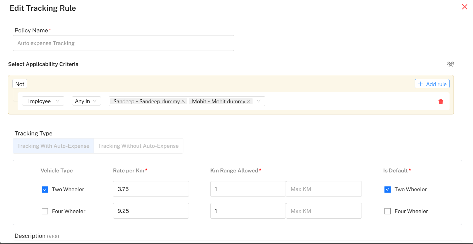Open the Employee criteria dropdown
This screenshot has height=244, width=473.
43,101
